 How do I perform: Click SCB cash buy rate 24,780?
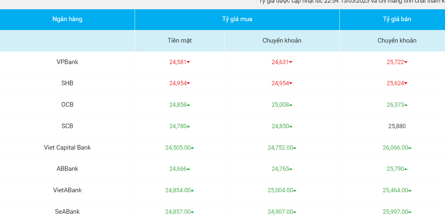178,126
